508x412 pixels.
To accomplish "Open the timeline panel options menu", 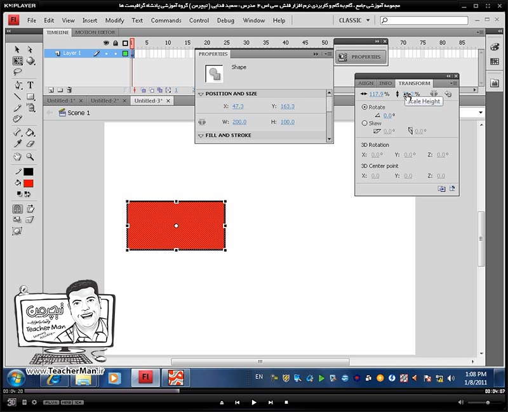I will [480, 32].
